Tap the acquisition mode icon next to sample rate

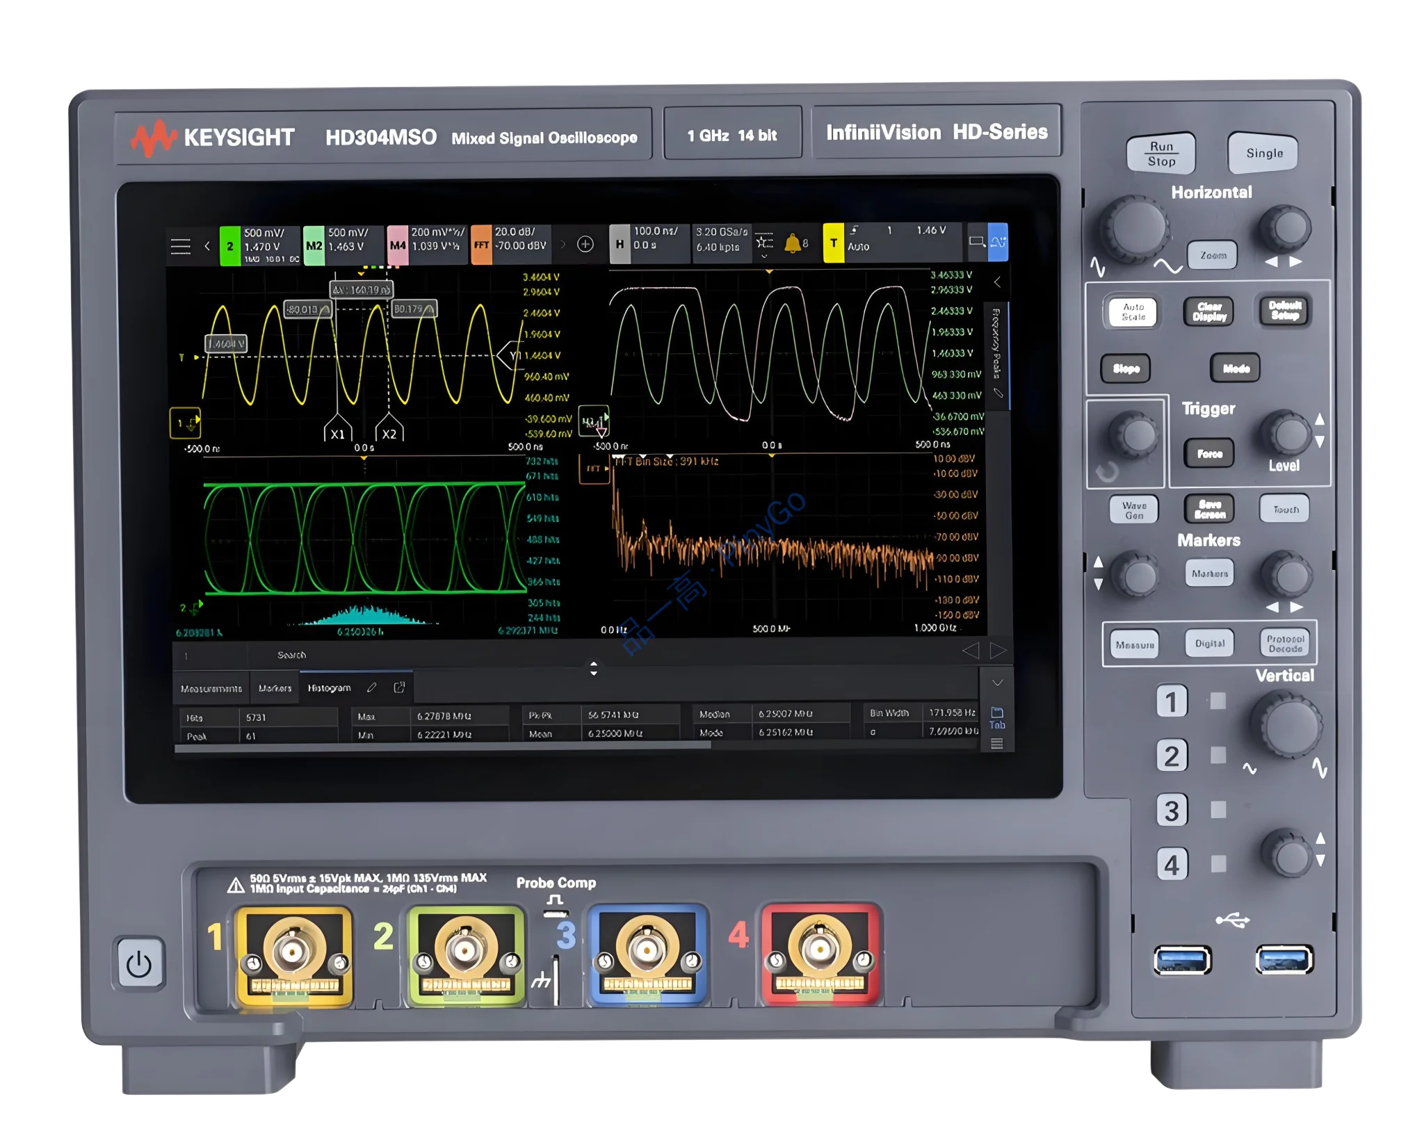click(765, 241)
